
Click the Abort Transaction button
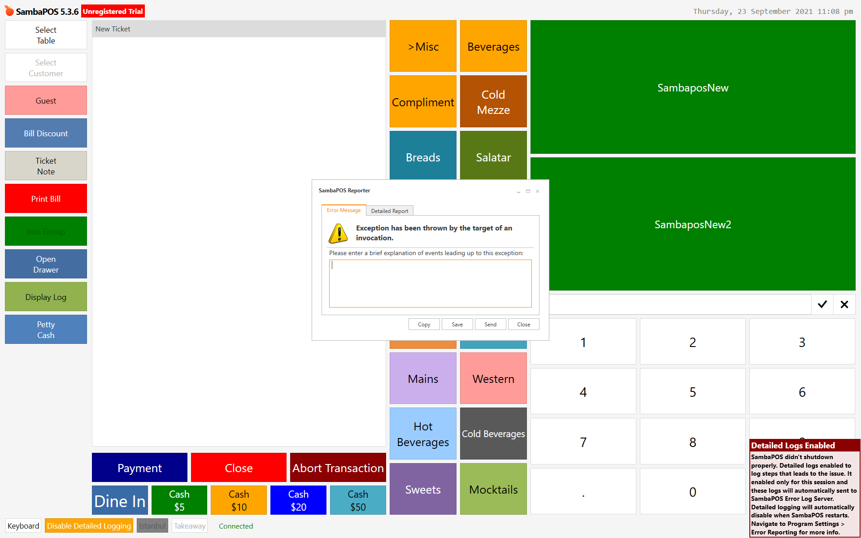click(338, 468)
